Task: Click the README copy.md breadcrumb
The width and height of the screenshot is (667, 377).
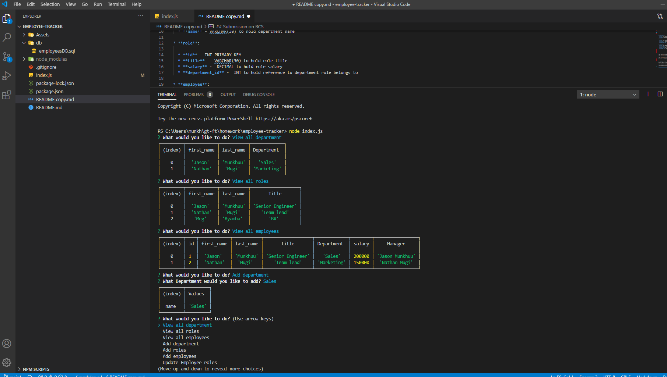Action: click(183, 26)
